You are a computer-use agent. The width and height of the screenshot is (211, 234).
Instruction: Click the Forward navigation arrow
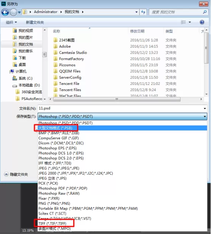pos(13,12)
